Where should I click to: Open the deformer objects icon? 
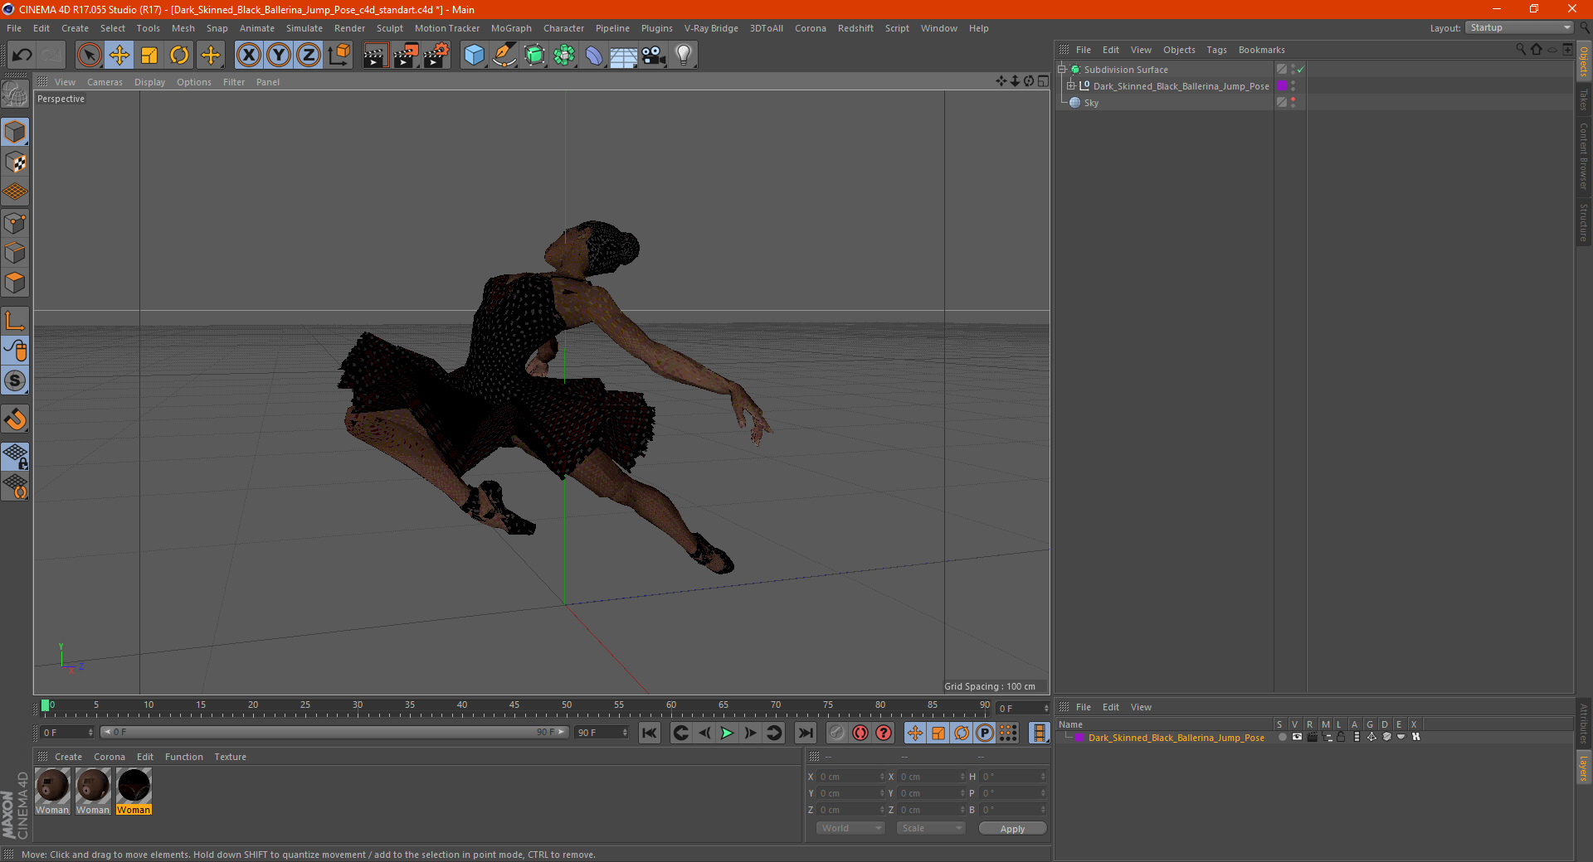click(594, 56)
